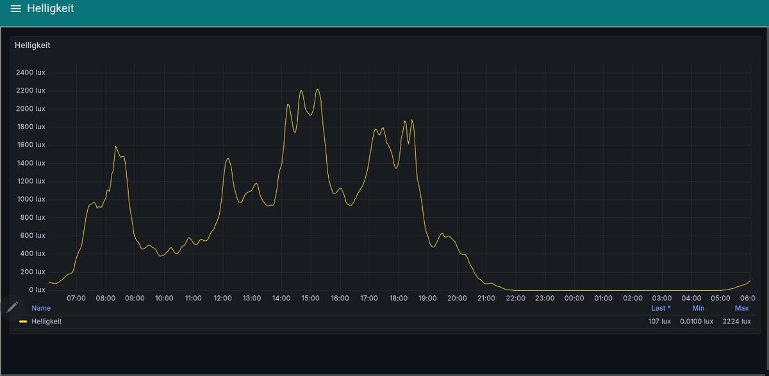The width and height of the screenshot is (769, 376).
Task: Click the 400 lux axis label
Action: point(33,254)
